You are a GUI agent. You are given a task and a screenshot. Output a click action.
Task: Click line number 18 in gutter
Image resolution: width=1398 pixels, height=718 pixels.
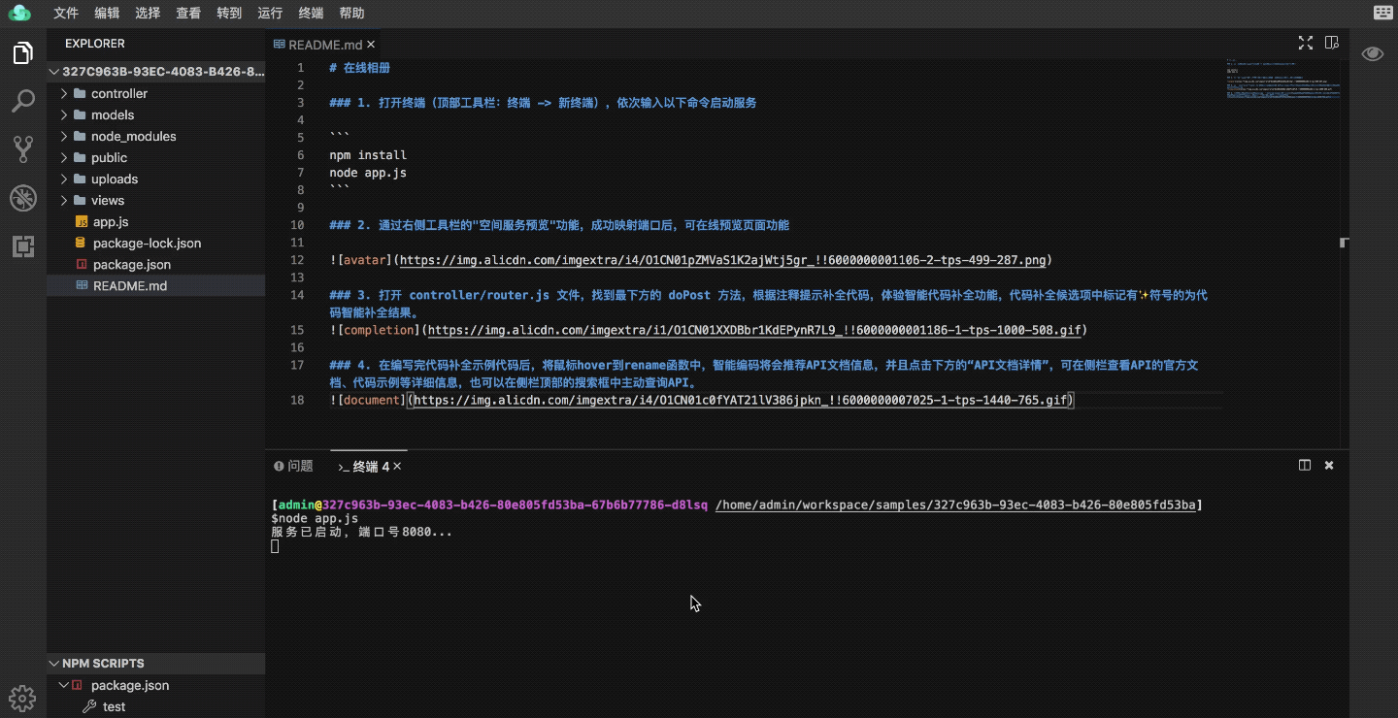point(297,400)
